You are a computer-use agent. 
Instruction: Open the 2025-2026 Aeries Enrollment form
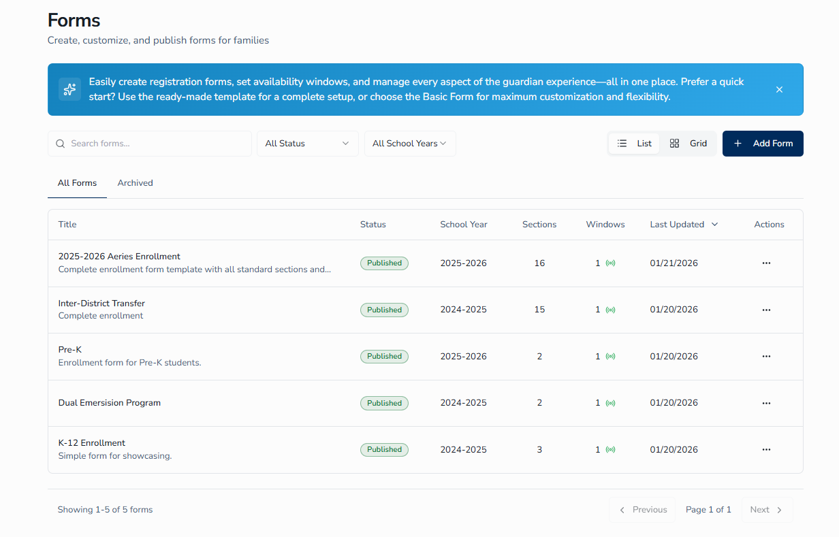click(x=119, y=257)
